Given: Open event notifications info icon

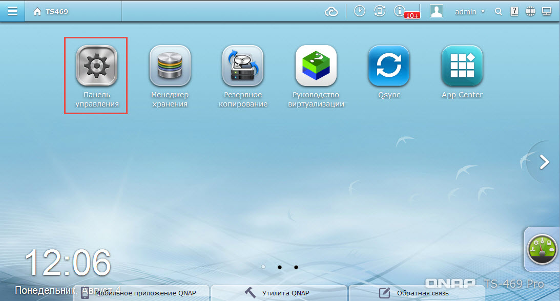Looking at the screenshot, I should (399, 11).
